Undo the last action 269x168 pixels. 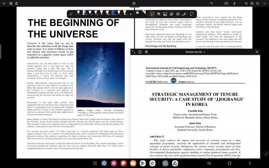point(211,4)
